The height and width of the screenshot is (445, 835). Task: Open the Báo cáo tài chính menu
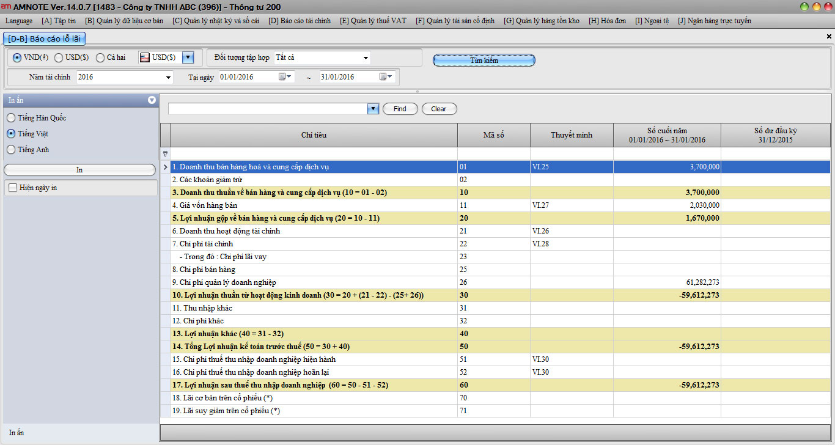300,21
